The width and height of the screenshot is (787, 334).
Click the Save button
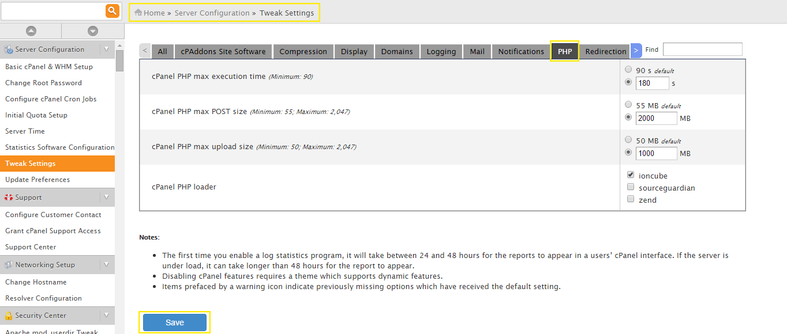pos(175,322)
